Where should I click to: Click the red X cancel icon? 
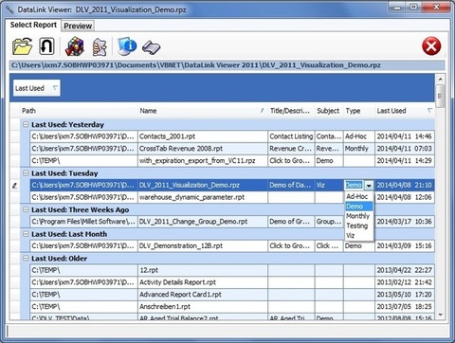[x=431, y=46]
